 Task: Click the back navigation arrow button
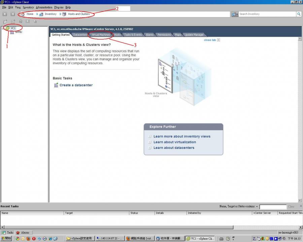(x=5, y=14)
